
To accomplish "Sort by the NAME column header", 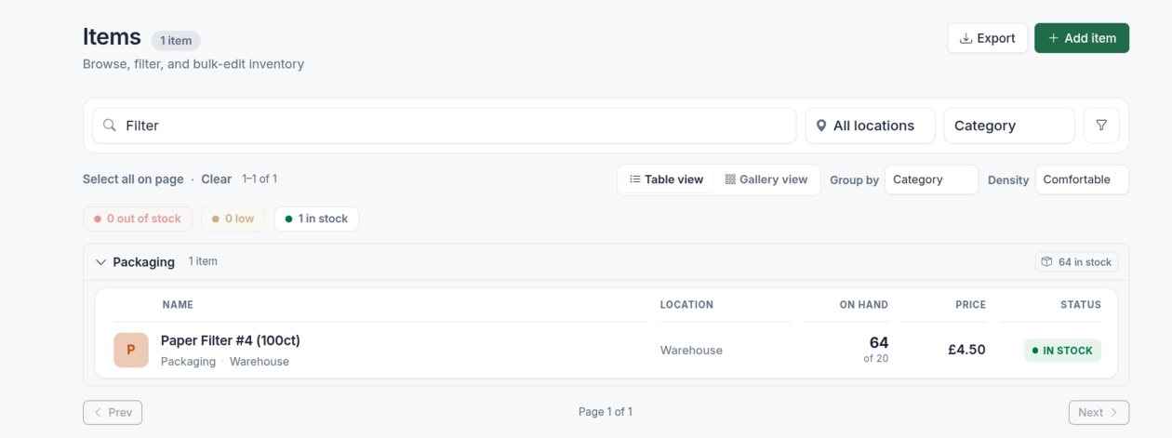I will [x=178, y=305].
